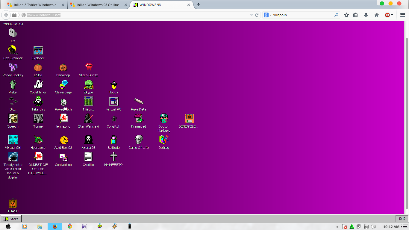Open the search engine selector dropdown
Image resolution: width=409 pixels, height=230 pixels.
point(267,15)
